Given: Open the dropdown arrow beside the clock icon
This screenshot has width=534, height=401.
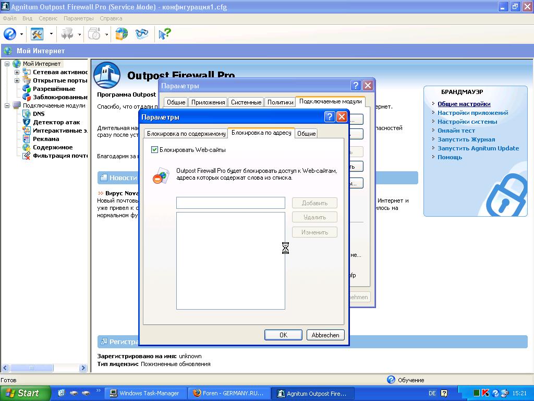Looking at the screenshot, I should [106, 34].
